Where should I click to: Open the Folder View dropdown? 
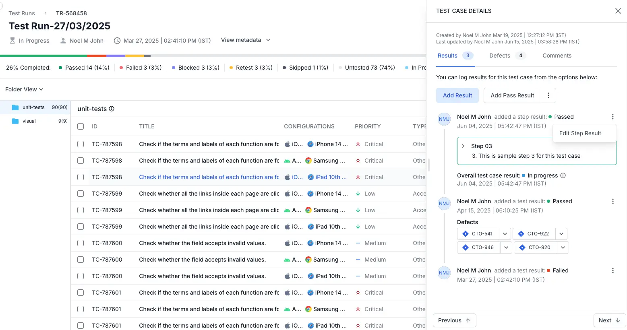click(24, 89)
